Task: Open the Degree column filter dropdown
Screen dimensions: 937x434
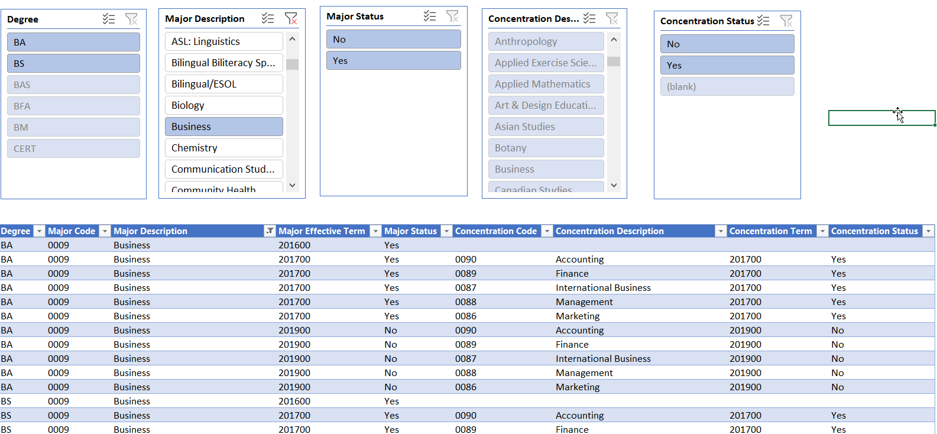Action: click(39, 231)
